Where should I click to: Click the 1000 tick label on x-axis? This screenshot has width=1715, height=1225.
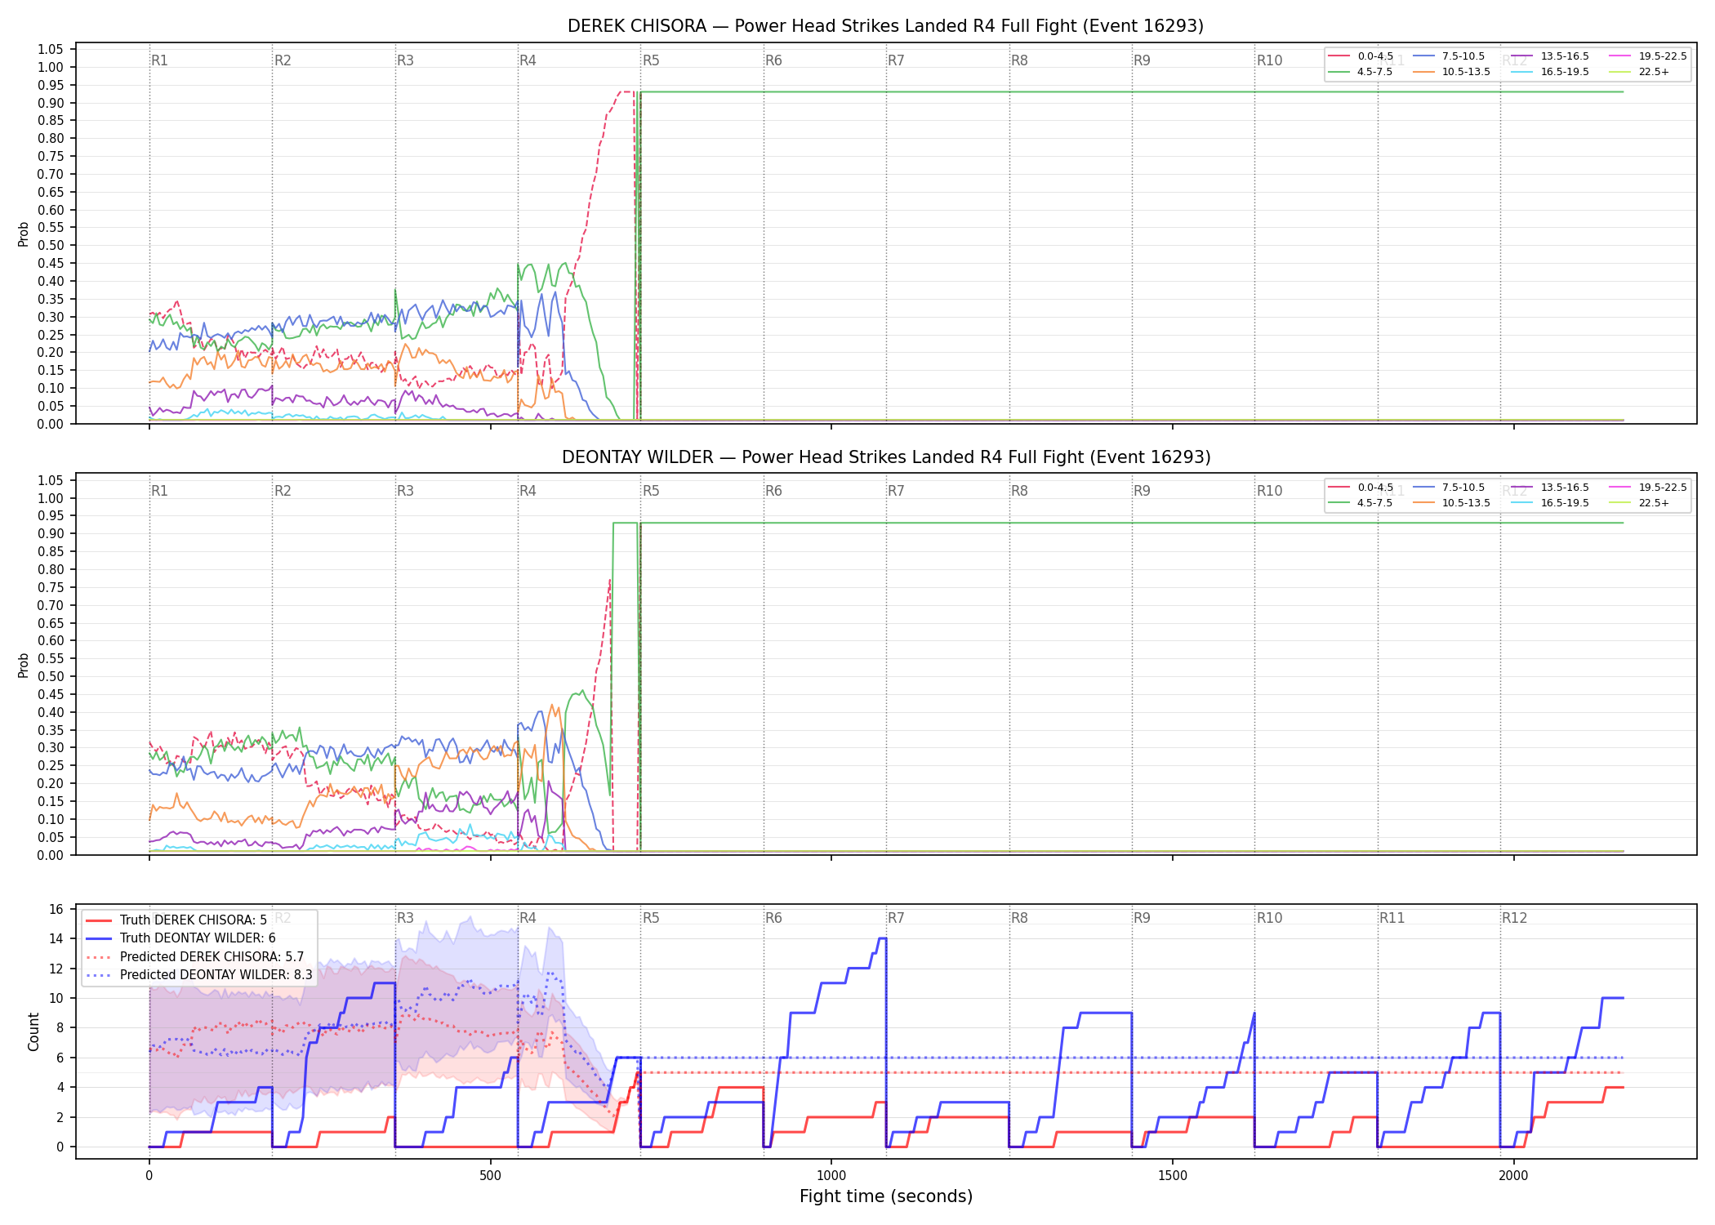point(831,1175)
